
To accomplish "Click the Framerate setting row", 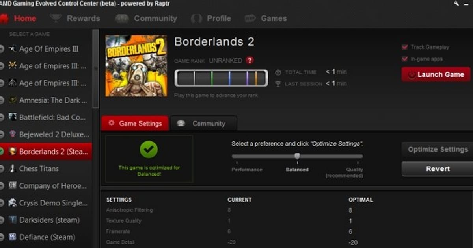I will [x=287, y=231].
